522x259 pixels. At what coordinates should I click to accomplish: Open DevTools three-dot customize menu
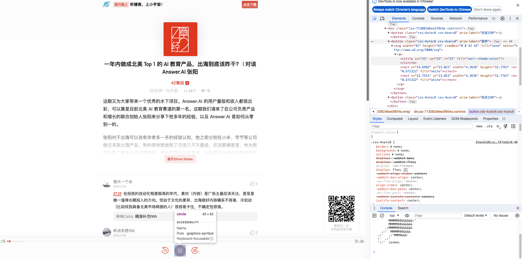pos(510,18)
